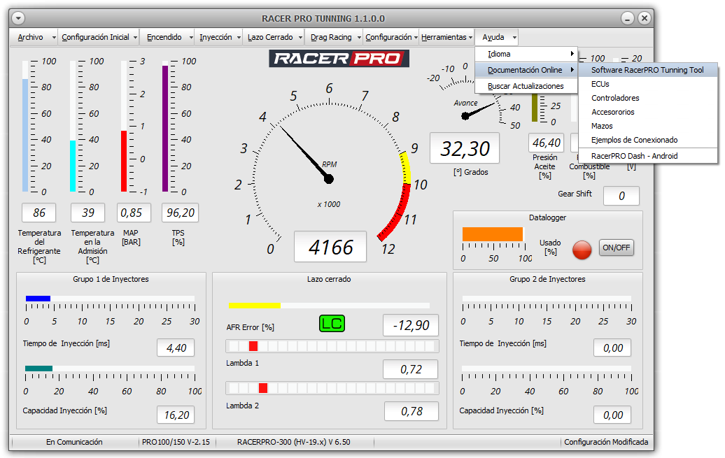725x458 pixels.
Task: Click Grupo 1 injection capacity value 16,20
Action: 176,415
